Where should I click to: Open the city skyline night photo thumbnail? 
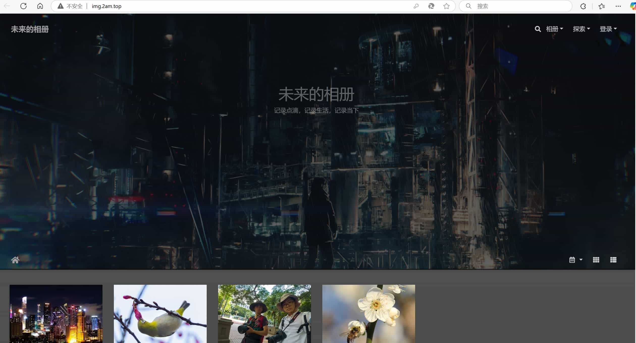coord(56,314)
